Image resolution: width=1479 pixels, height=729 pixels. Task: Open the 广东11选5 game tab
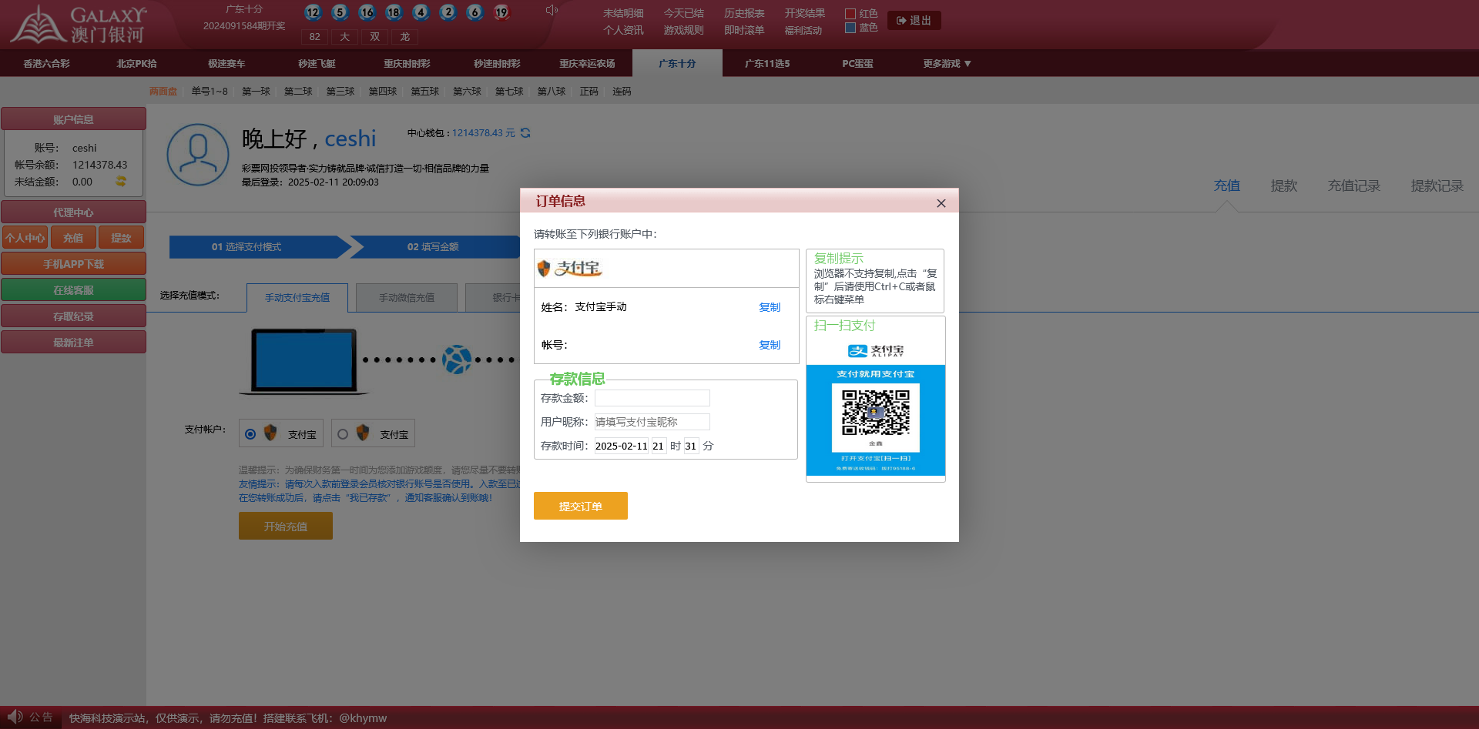point(766,64)
